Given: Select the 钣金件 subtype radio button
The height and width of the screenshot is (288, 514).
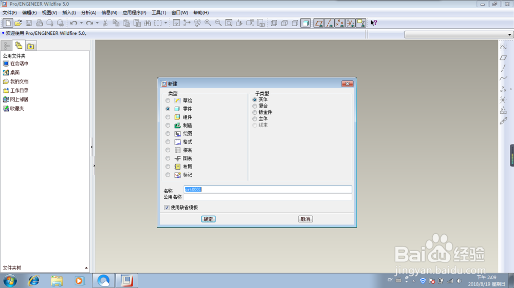Looking at the screenshot, I should pyautogui.click(x=255, y=112).
